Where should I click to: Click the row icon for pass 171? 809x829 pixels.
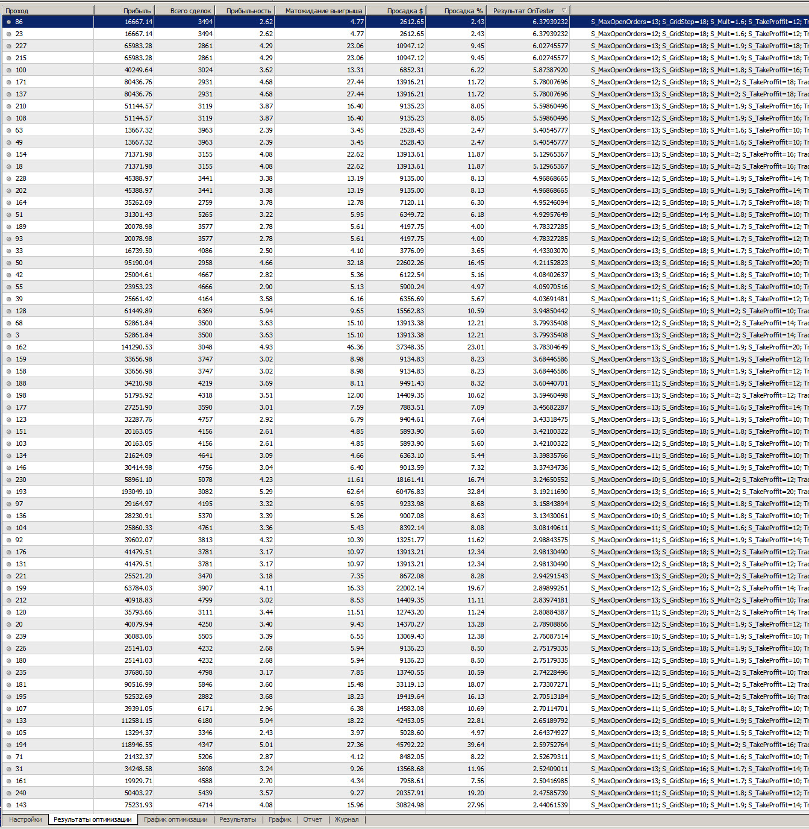(8, 82)
